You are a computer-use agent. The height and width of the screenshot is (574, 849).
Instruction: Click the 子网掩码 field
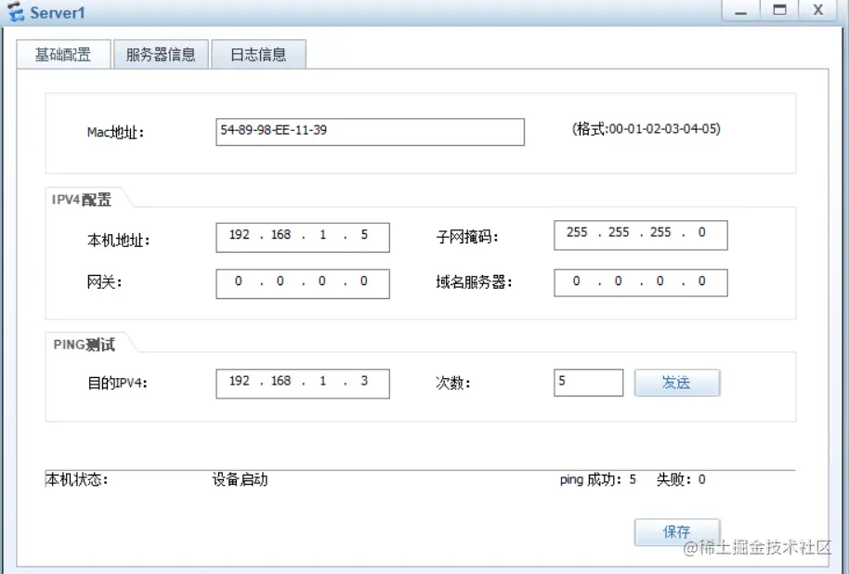coord(641,235)
